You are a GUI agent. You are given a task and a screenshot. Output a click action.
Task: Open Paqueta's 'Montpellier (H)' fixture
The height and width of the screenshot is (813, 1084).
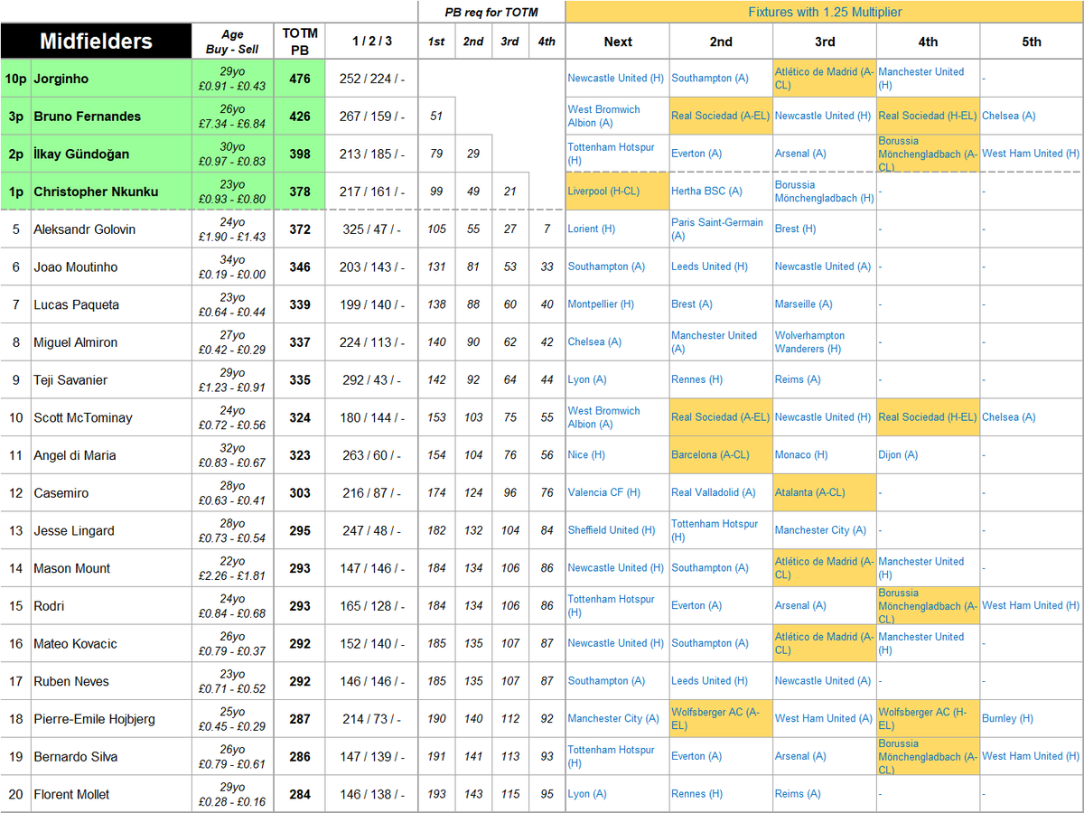coord(602,304)
